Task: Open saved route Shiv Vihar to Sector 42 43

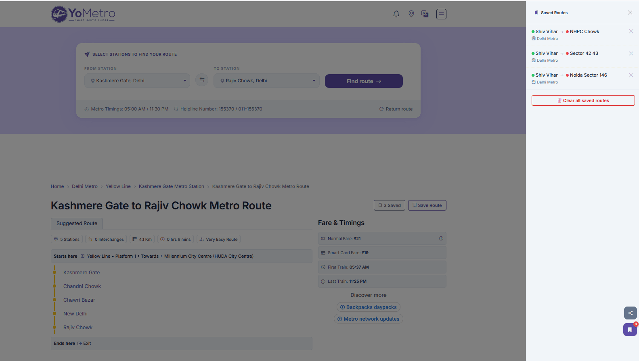Action: point(565,53)
